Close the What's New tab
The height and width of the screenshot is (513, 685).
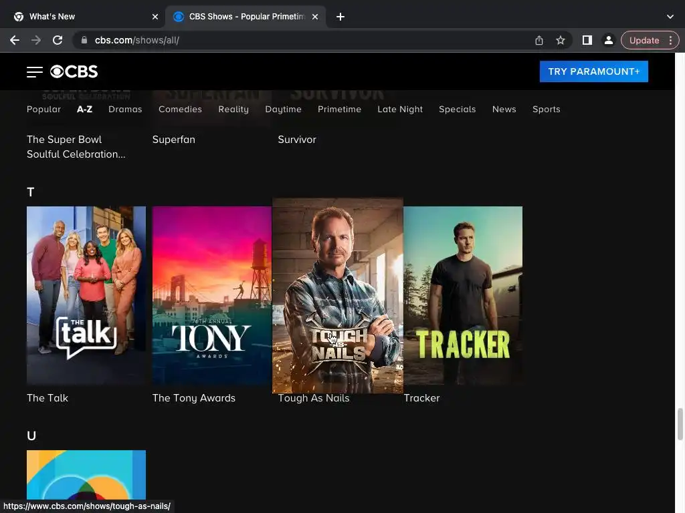point(155,17)
